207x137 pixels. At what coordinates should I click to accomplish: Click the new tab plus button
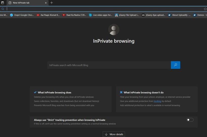coord(51,3)
